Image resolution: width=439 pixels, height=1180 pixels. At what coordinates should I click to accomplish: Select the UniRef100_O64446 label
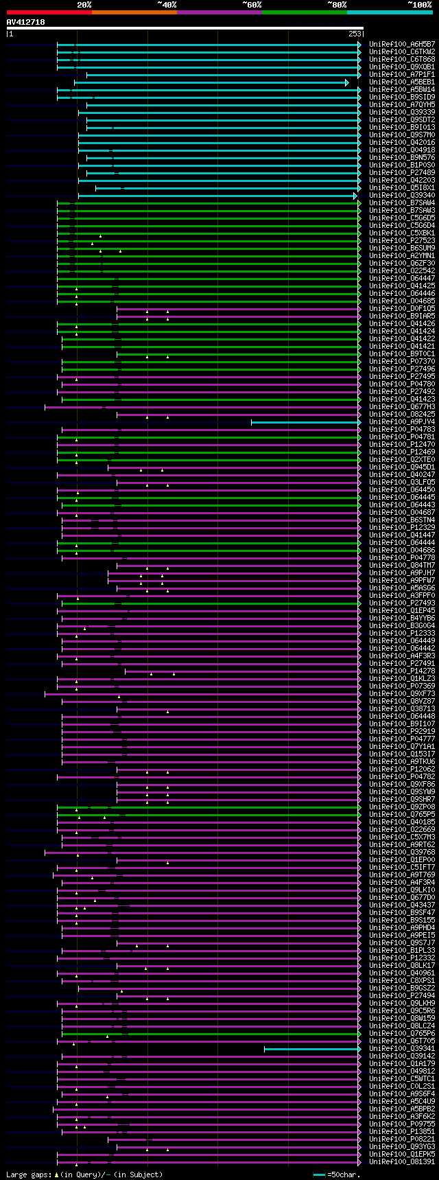402,293
